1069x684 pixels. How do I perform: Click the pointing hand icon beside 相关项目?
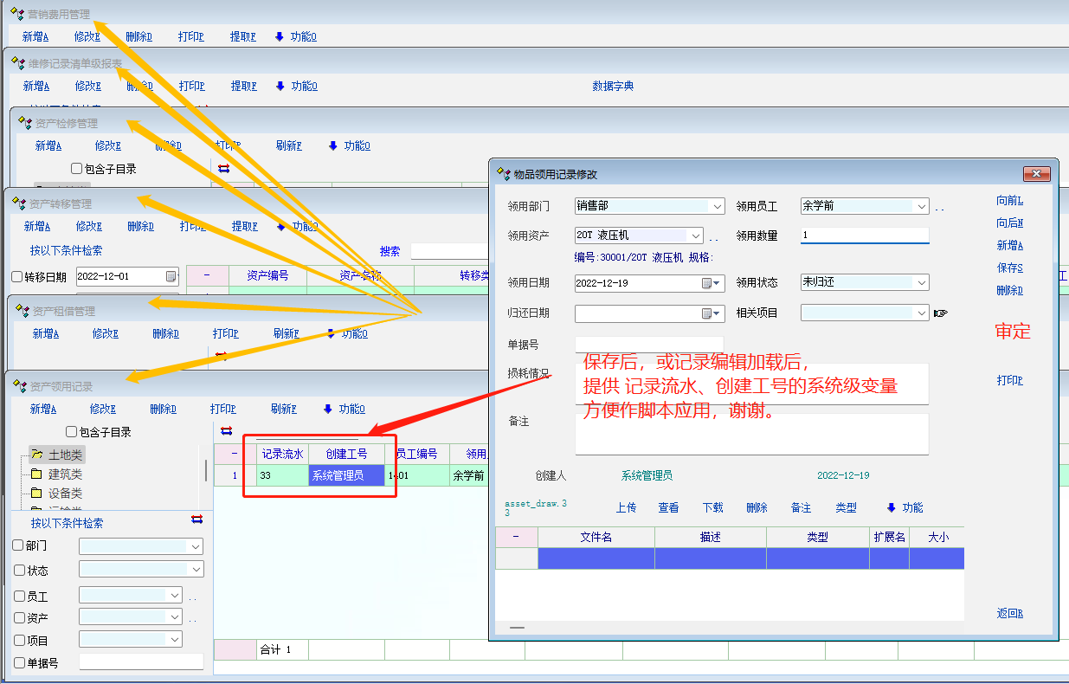click(941, 313)
